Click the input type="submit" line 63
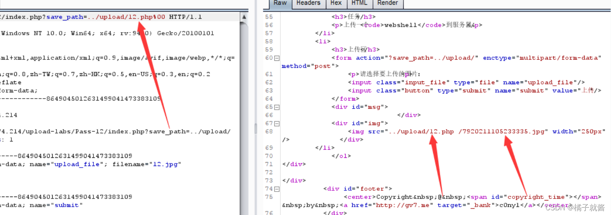Screen dimensions: 611x215 (475, 90)
